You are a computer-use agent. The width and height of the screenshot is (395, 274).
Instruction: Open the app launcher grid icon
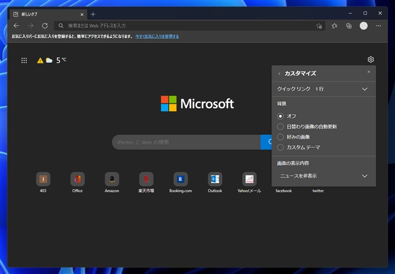point(24,60)
